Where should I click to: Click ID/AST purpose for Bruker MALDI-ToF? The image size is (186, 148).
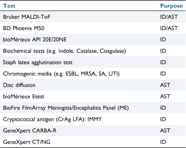169,17
